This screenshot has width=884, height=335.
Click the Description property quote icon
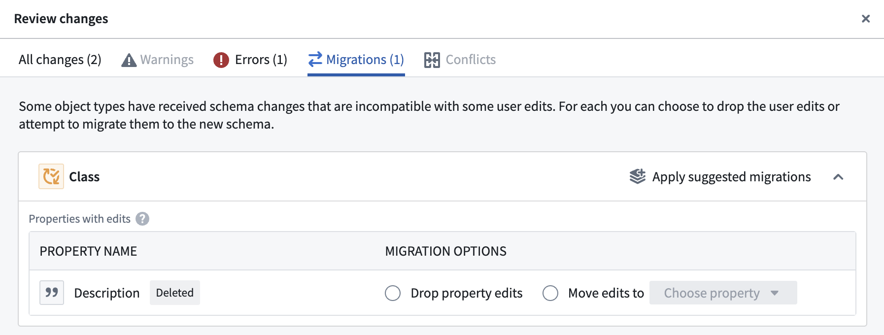point(52,293)
